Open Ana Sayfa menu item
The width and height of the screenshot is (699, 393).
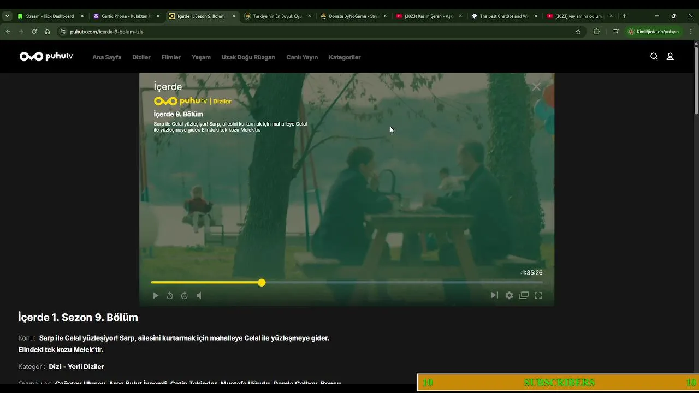coord(106,57)
